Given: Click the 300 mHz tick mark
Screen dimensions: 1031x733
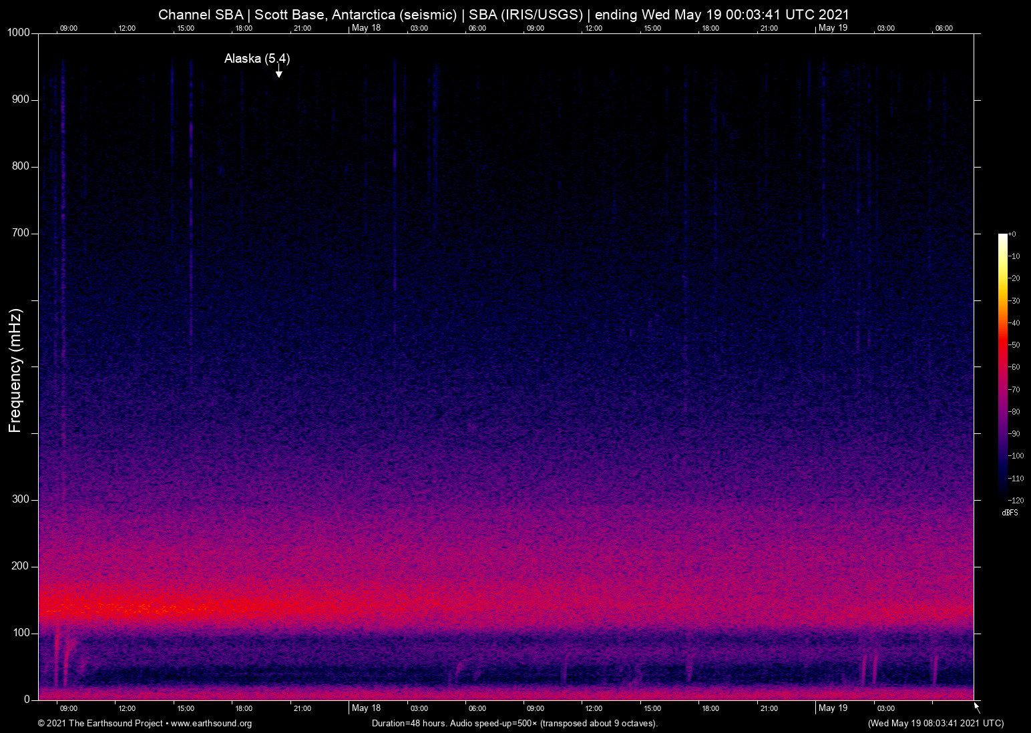Looking at the screenshot, I should 35,499.
